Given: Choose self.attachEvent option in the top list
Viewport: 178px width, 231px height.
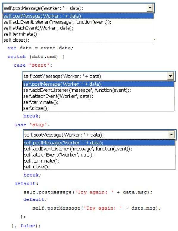Looking at the screenshot, I should pyautogui.click(x=78, y=28).
